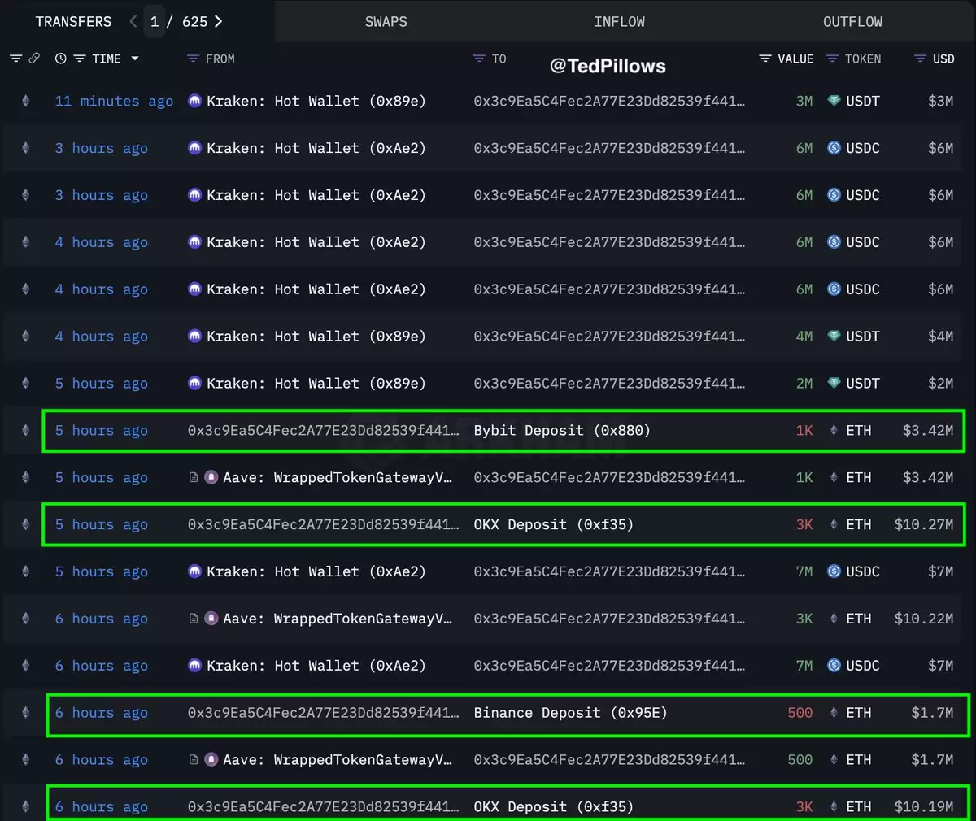Screen dimensions: 976x821
Task: Open the TOKEN column filter
Action: coord(832,59)
